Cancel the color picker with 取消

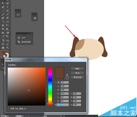pyautogui.click(x=77, y=73)
